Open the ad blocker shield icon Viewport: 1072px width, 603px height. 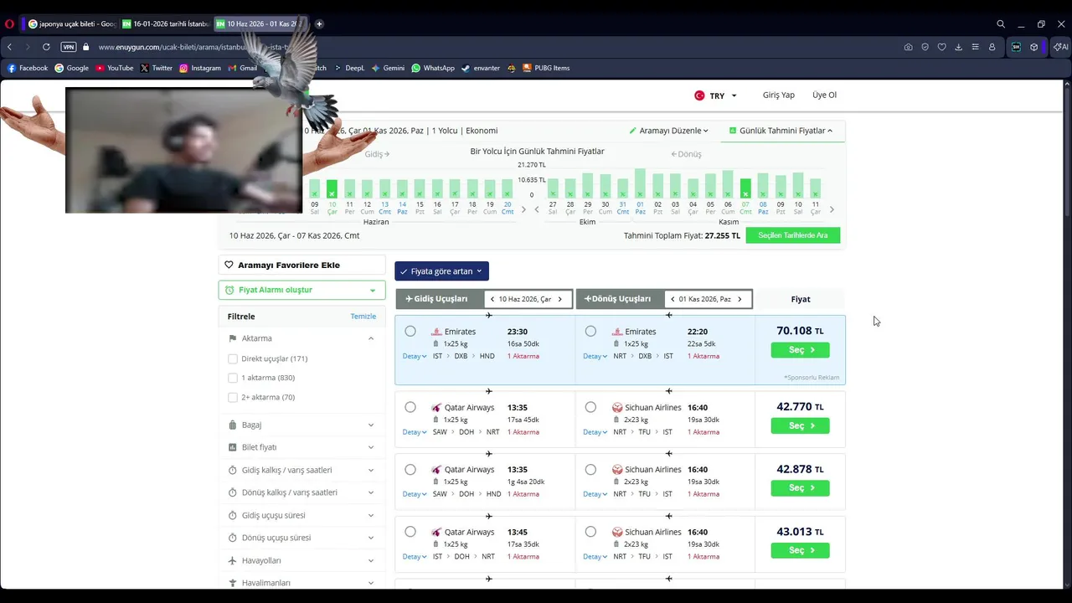925,47
